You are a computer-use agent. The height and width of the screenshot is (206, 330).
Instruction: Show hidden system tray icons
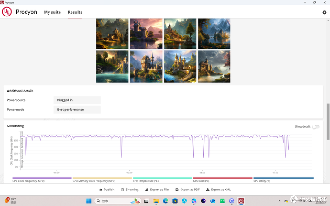pyautogui.click(x=279, y=201)
